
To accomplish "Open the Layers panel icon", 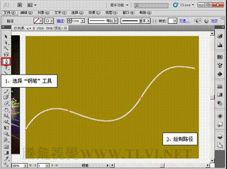I will (220, 137).
